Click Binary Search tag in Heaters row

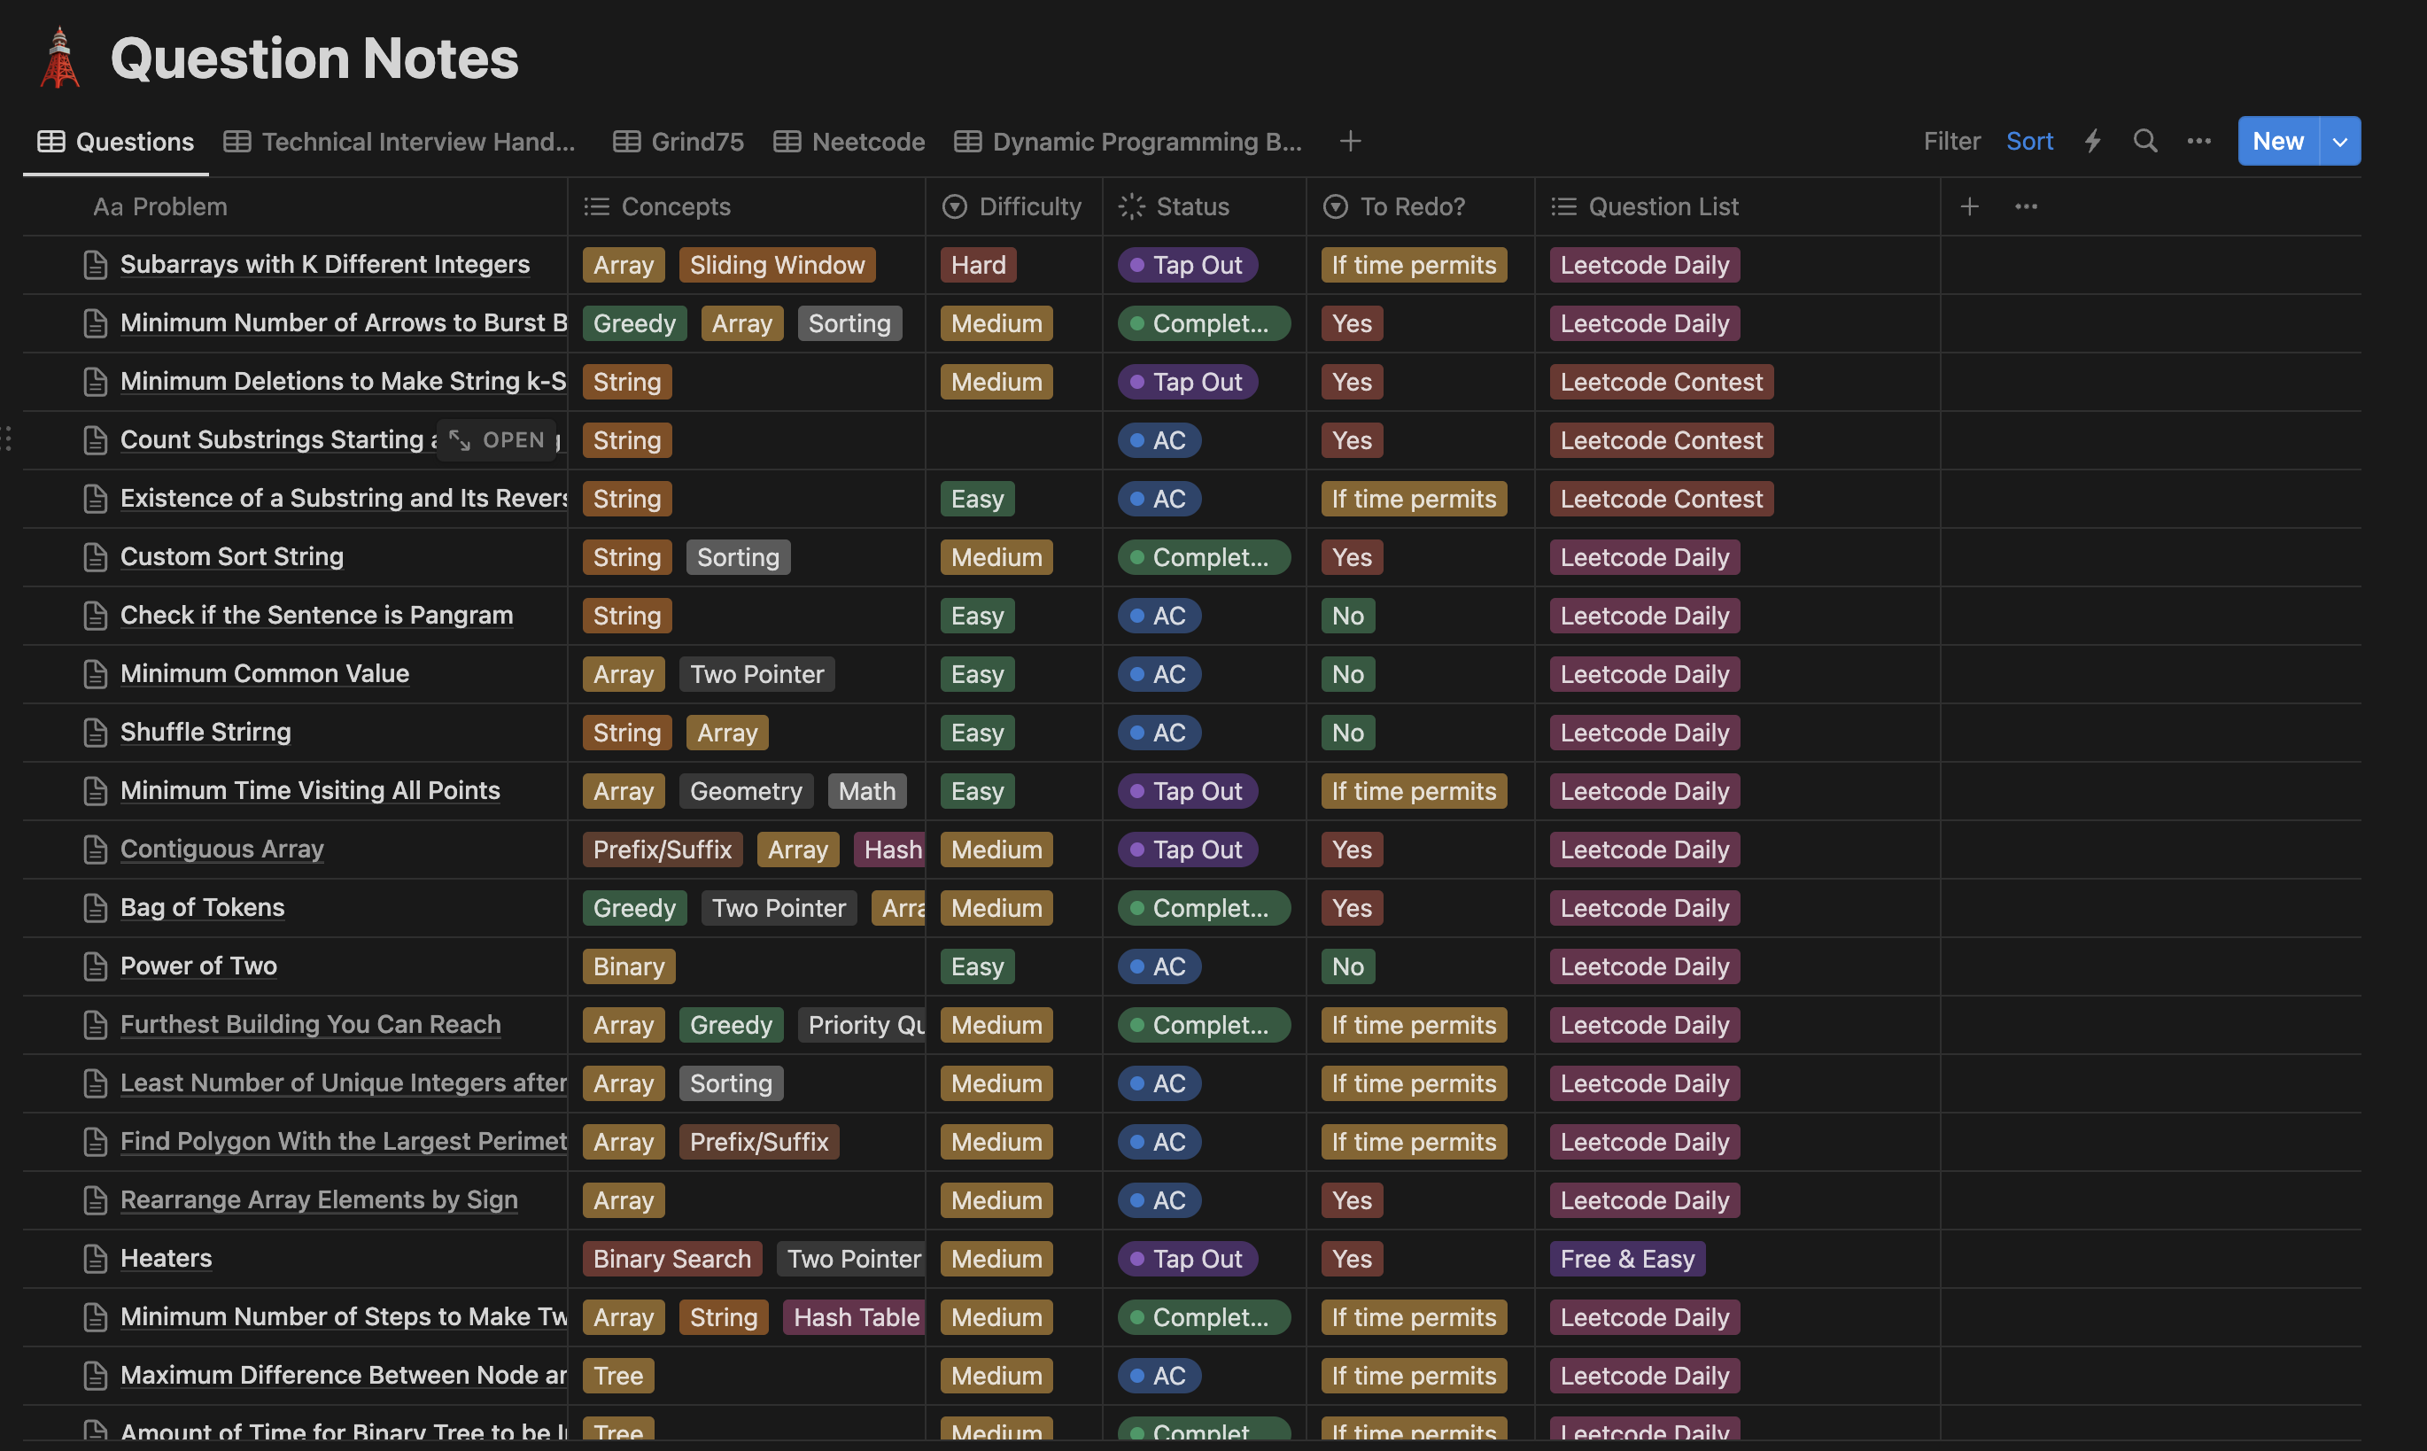click(x=671, y=1259)
